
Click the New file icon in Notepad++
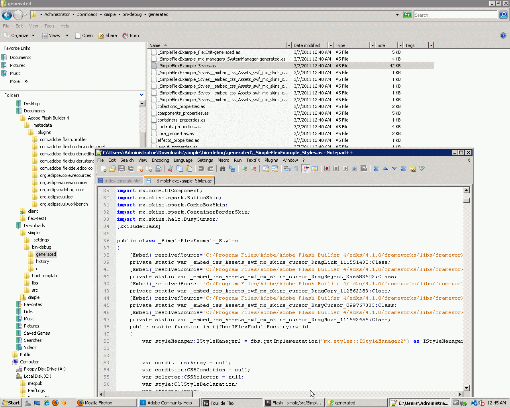(104, 169)
